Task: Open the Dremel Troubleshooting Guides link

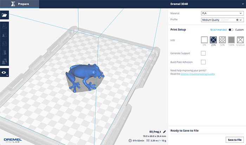Action: coord(198,74)
